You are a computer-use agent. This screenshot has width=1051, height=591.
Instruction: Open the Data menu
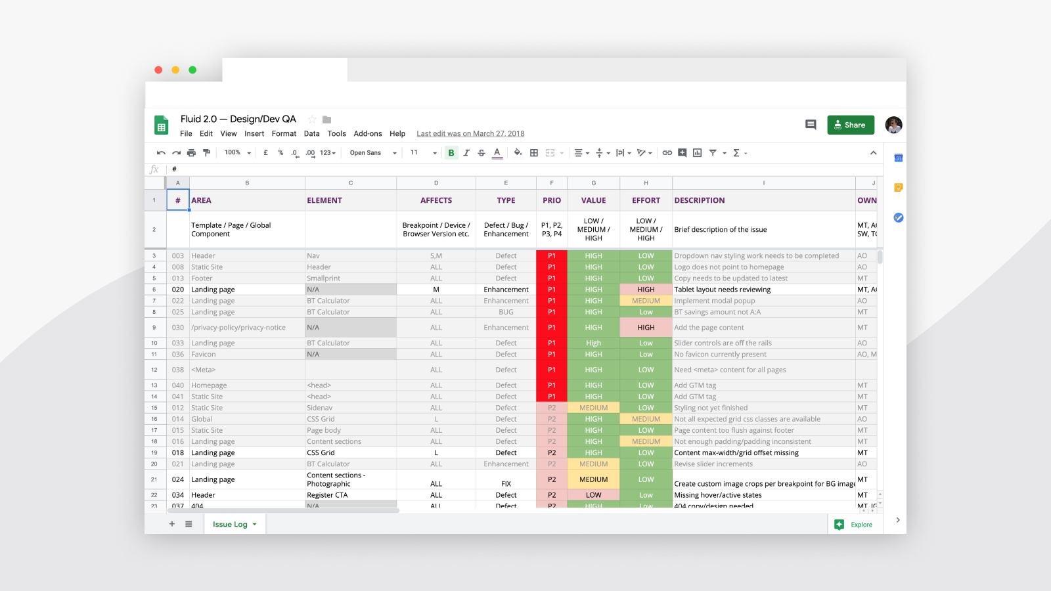tap(312, 134)
